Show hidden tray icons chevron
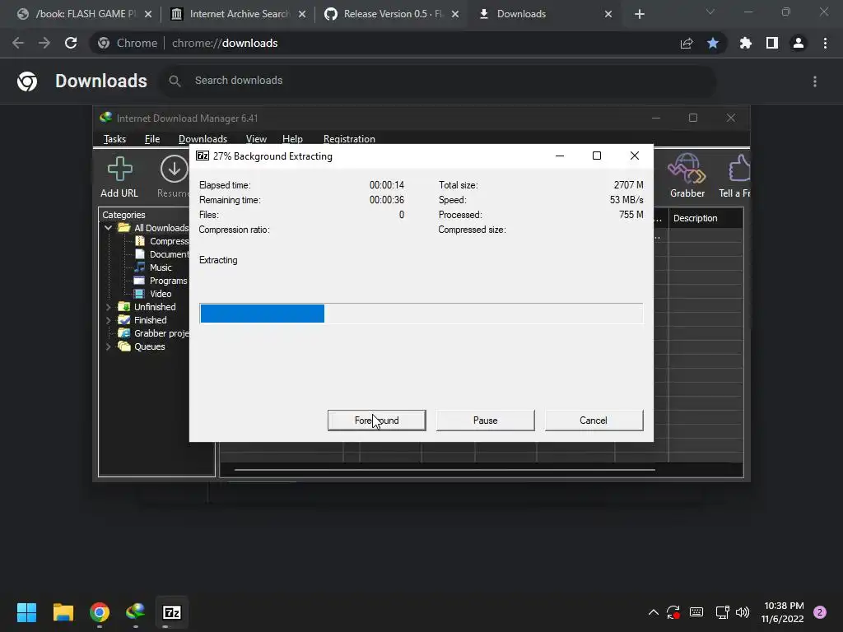This screenshot has height=632, width=843. (653, 612)
